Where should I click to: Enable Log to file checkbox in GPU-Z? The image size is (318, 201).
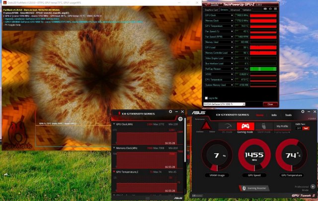coord(206,98)
